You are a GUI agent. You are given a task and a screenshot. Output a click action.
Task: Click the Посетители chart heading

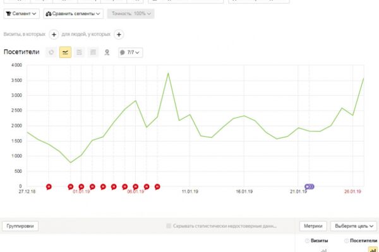click(x=21, y=52)
